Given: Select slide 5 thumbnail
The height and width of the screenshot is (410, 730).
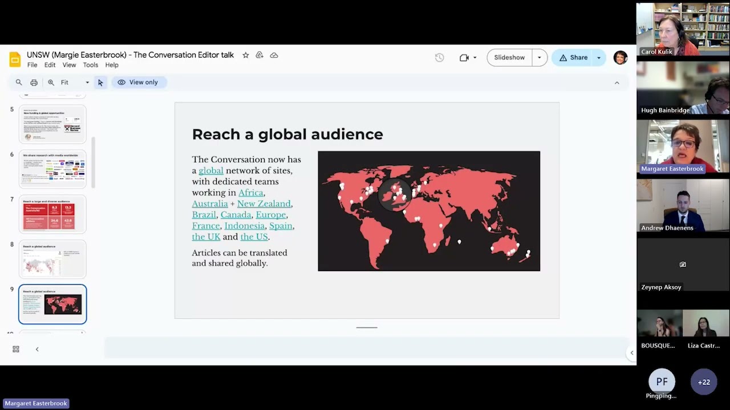Looking at the screenshot, I should coord(52,124).
